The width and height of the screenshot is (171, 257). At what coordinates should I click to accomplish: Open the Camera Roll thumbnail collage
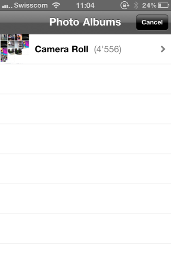15,48
